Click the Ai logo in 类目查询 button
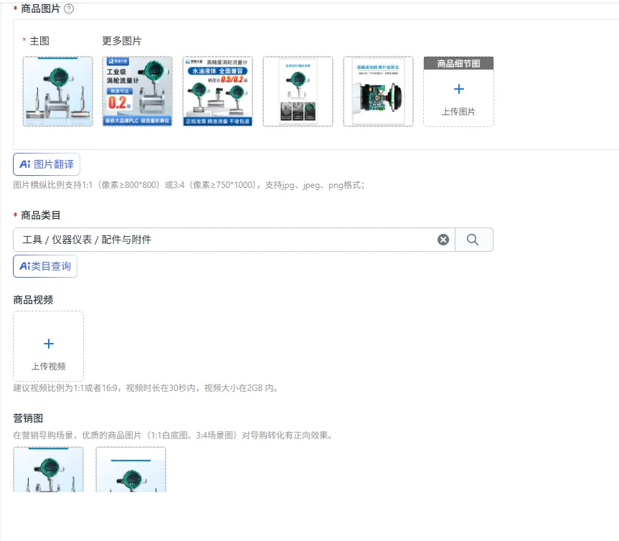The width and height of the screenshot is (619, 541). [x=25, y=266]
